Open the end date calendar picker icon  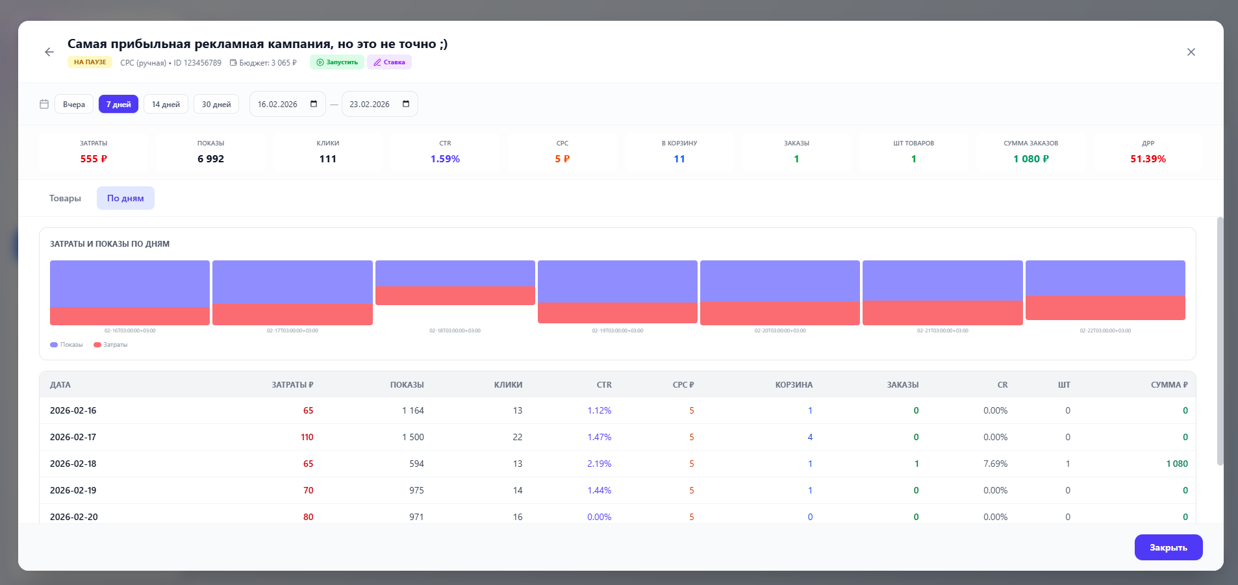(406, 104)
